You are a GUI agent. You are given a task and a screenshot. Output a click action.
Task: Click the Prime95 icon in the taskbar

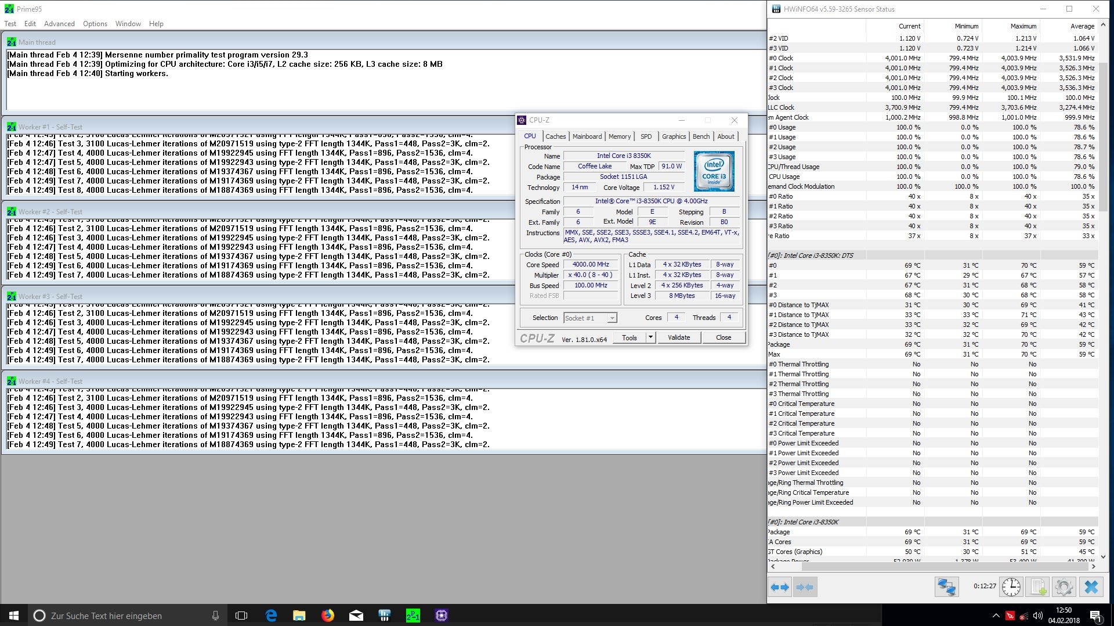(413, 616)
